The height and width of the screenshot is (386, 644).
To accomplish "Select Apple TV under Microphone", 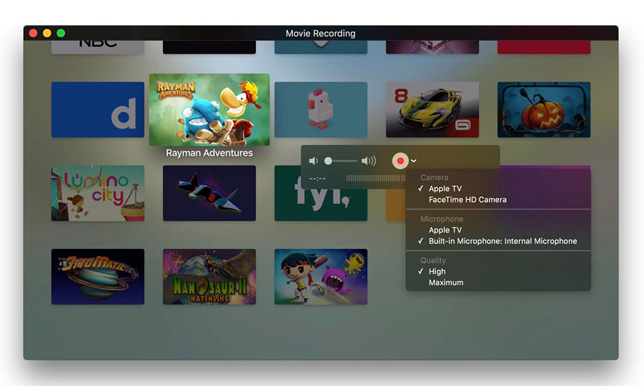I will pos(445,230).
